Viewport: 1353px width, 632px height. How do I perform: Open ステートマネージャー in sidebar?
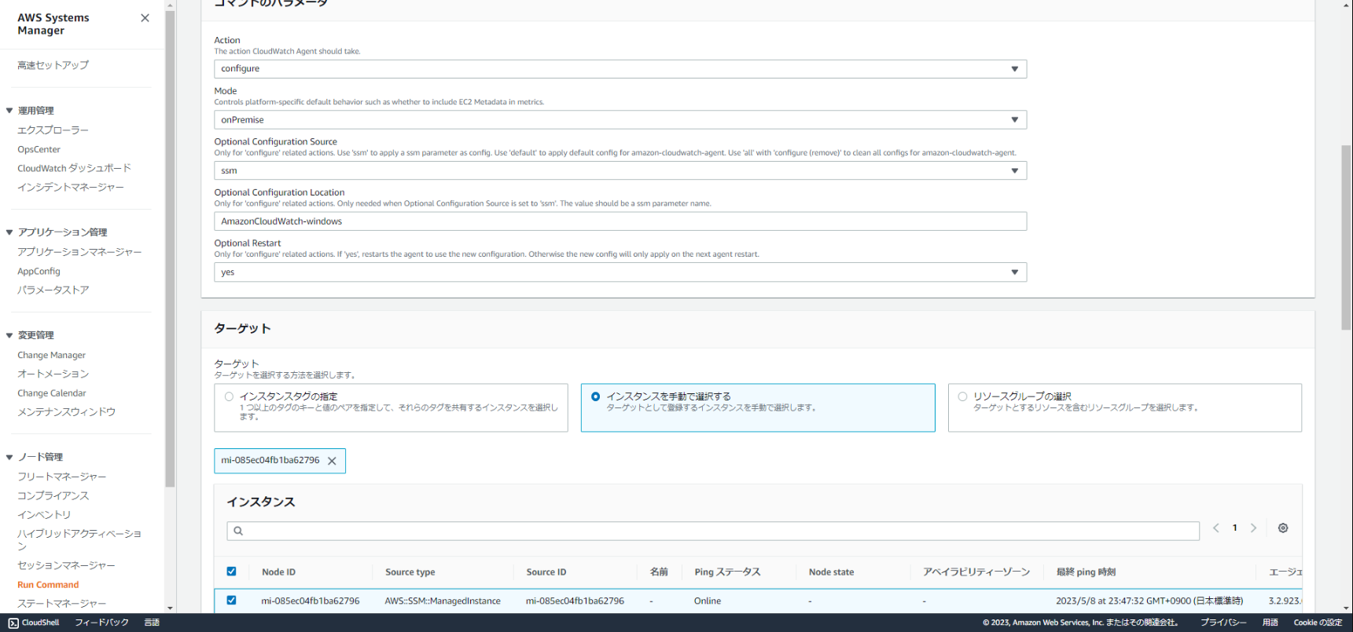point(61,604)
